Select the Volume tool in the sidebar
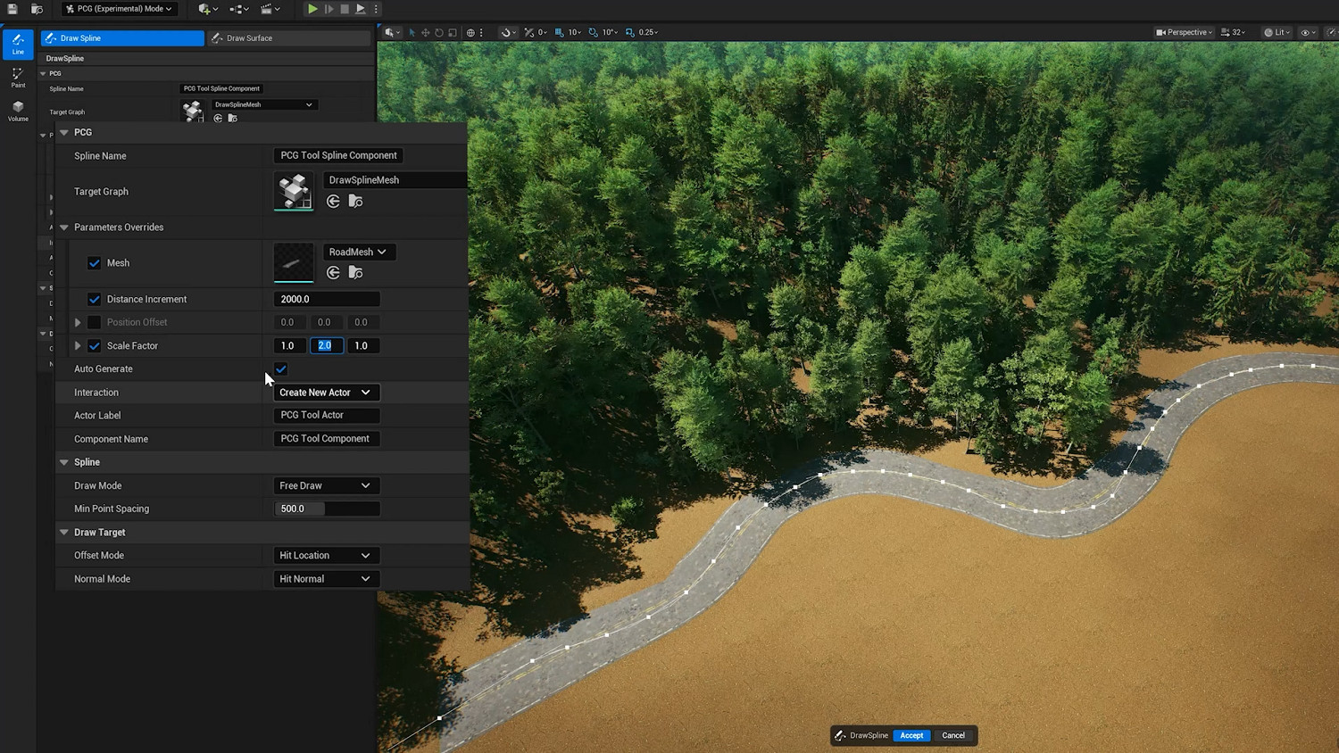 point(18,111)
